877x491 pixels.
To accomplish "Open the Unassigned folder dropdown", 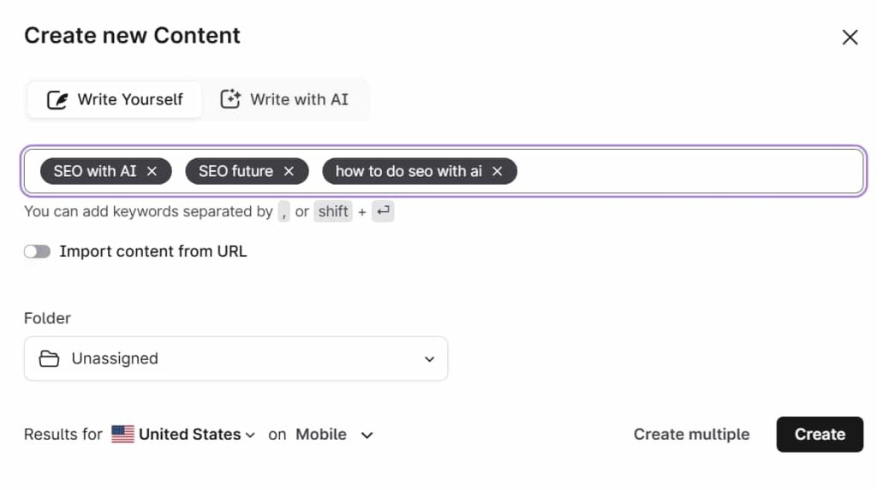I will 236,358.
